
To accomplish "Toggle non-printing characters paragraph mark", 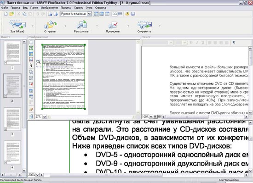I will (234, 43).
